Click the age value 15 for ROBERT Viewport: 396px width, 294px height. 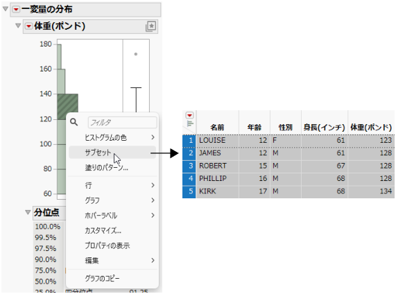pyautogui.click(x=255, y=166)
